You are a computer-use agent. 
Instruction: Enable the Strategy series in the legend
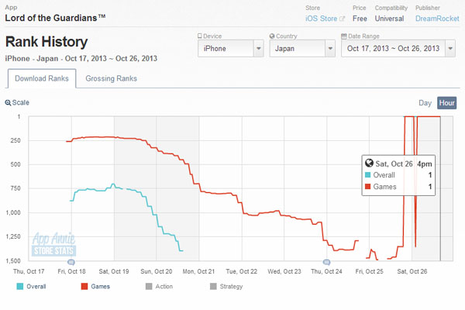tap(226, 286)
